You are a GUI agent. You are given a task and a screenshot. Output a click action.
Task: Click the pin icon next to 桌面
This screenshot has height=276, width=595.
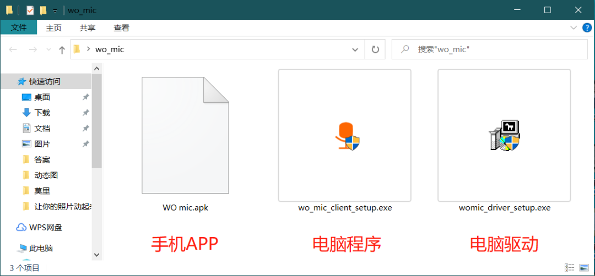[86, 97]
